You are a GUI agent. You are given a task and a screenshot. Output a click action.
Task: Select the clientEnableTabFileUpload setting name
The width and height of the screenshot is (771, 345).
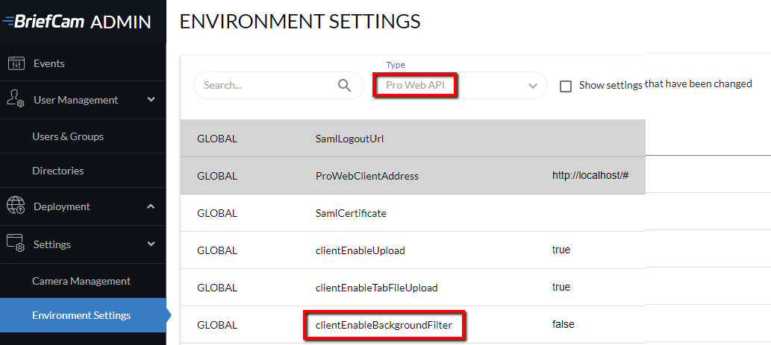click(x=376, y=288)
